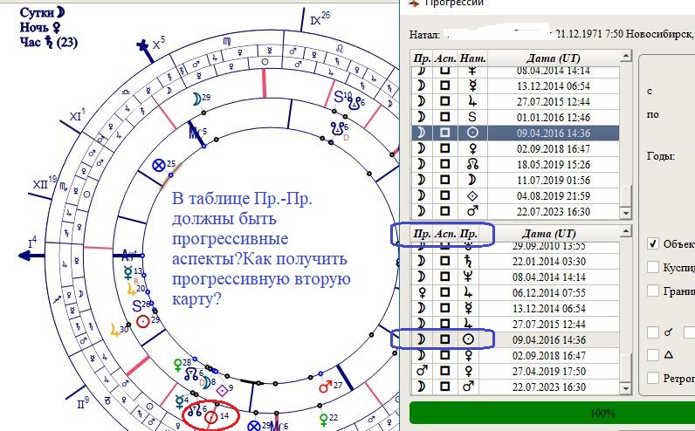Click lower table scrollbar up arrow
Screen dimensions: 695x431
[625, 231]
